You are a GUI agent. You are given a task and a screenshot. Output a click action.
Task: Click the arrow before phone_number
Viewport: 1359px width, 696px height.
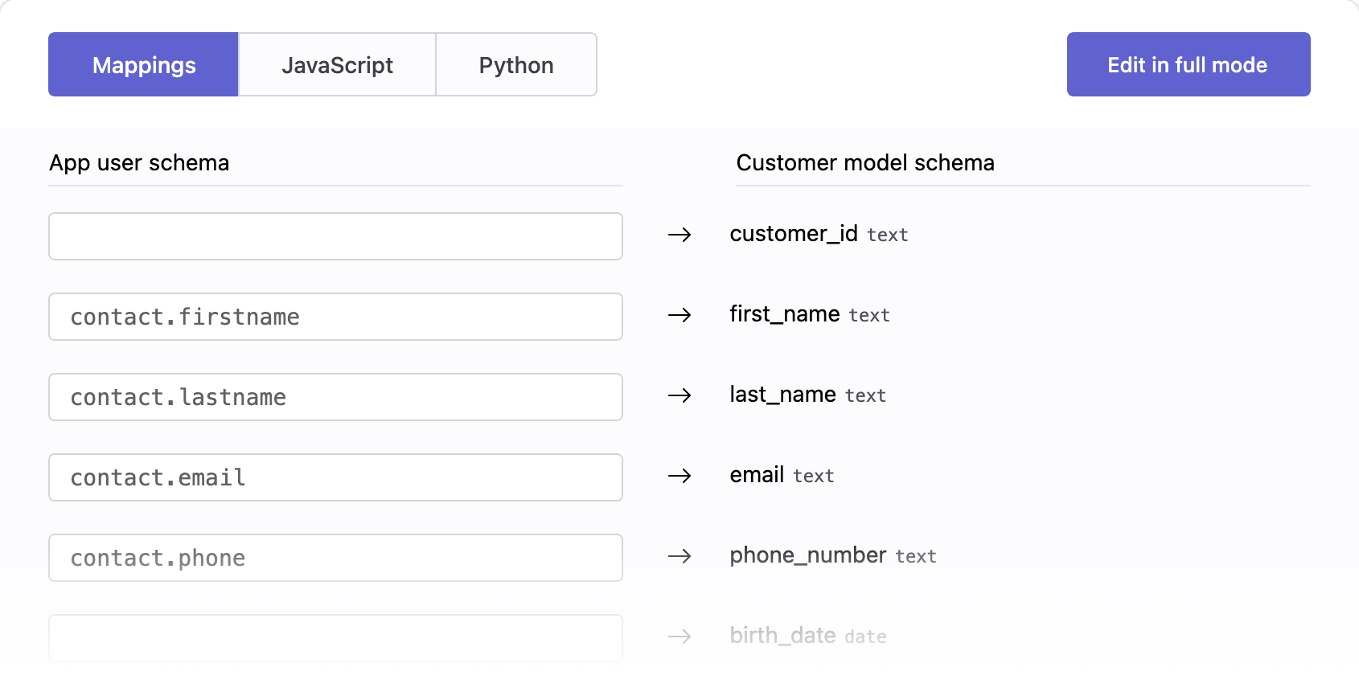click(x=679, y=556)
